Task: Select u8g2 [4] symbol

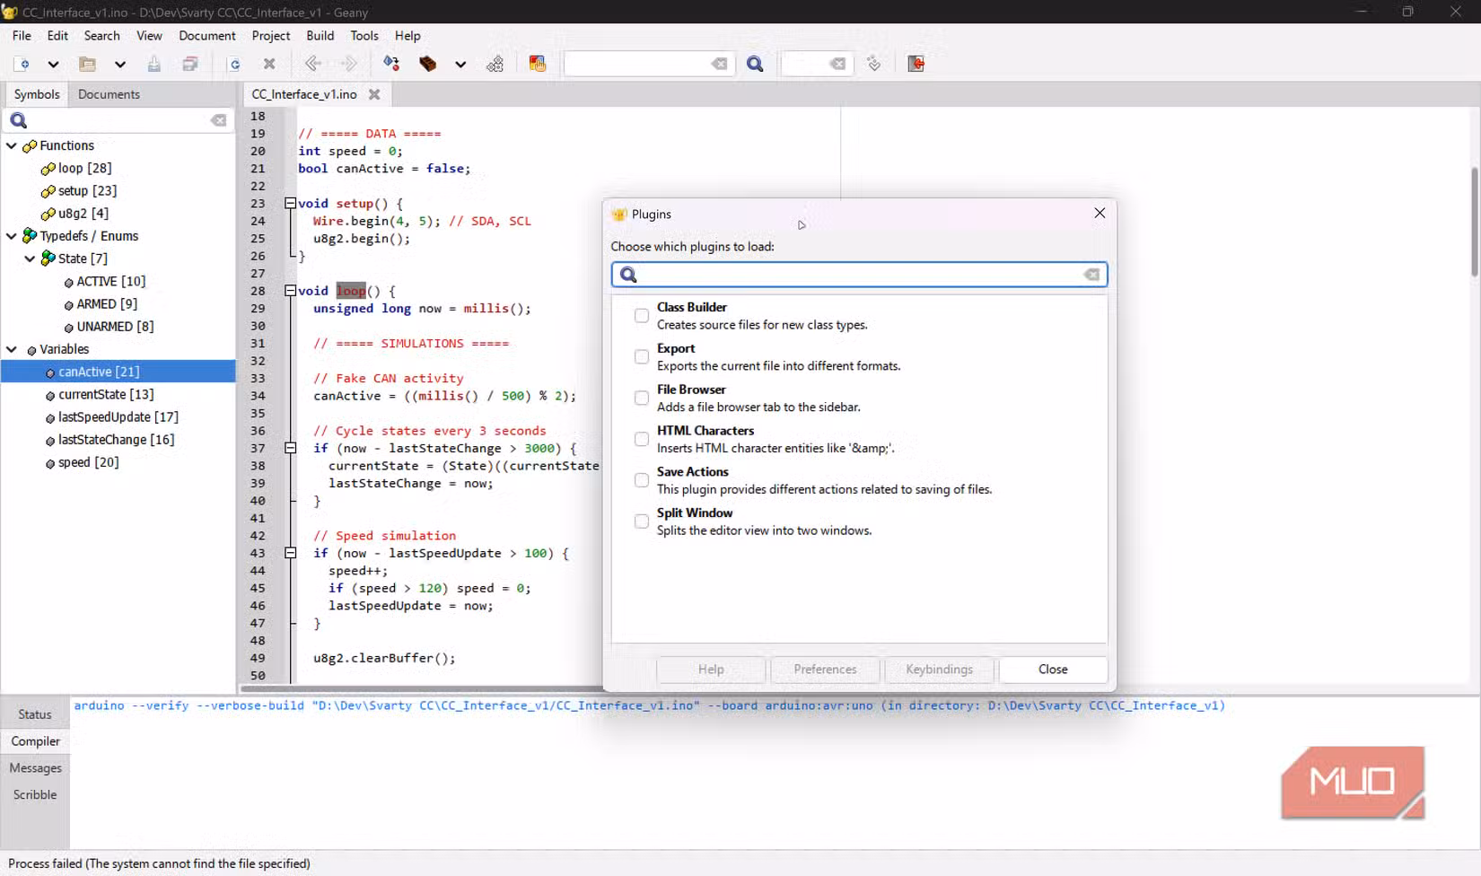Action: (x=83, y=214)
